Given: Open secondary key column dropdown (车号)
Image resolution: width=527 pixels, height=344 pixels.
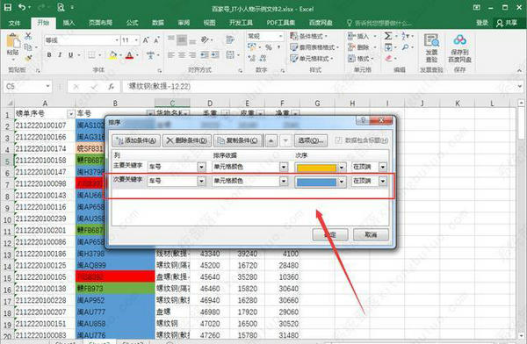Looking at the screenshot, I should tap(201, 181).
